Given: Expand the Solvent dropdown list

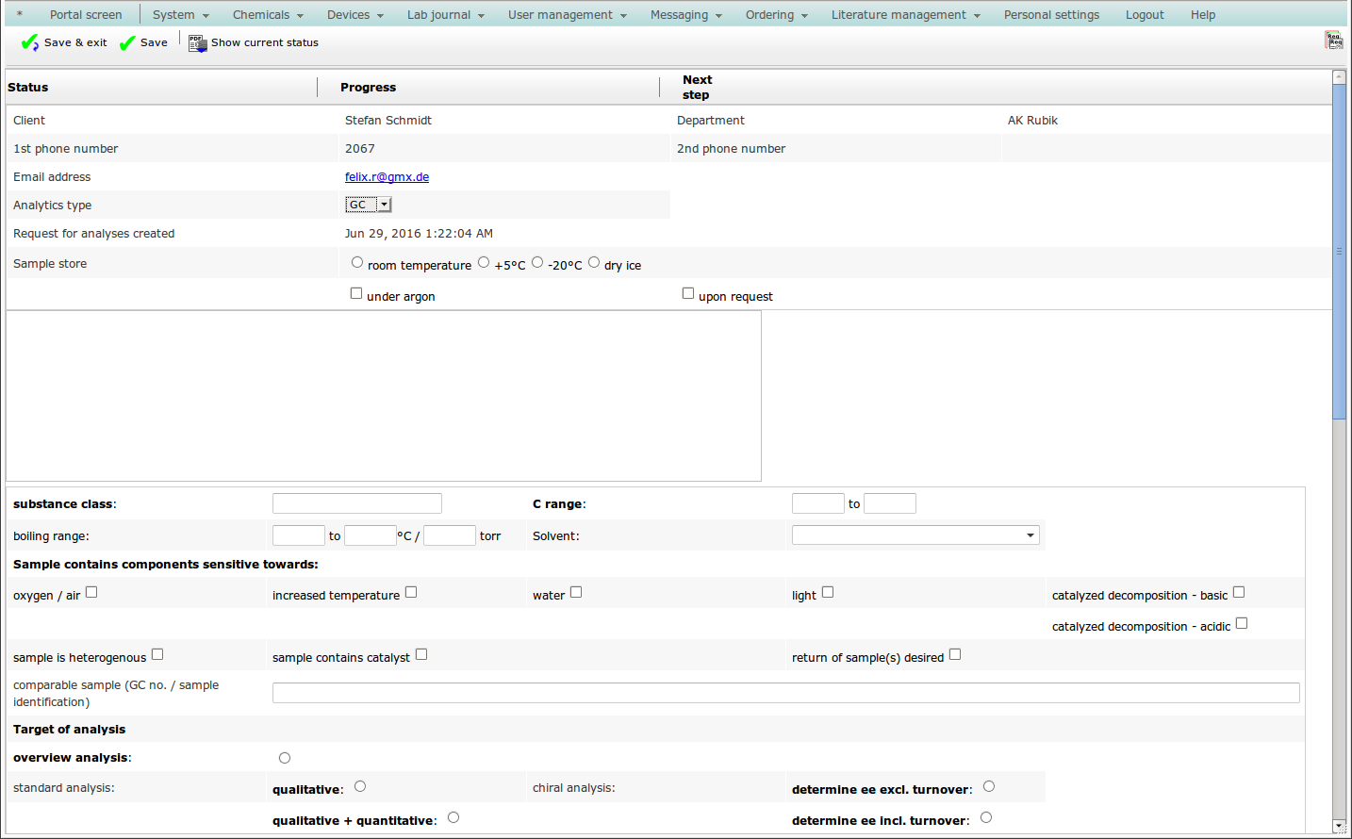Looking at the screenshot, I should tap(915, 535).
